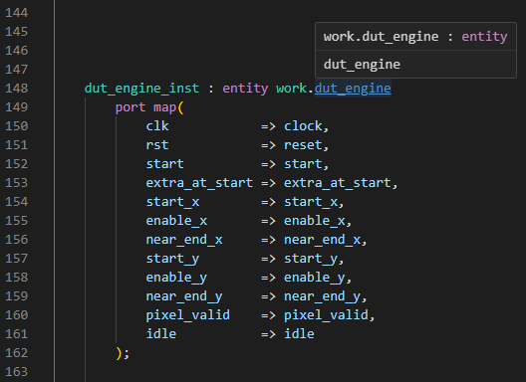Click the 'clock' signal name

pyautogui.click(x=303, y=126)
